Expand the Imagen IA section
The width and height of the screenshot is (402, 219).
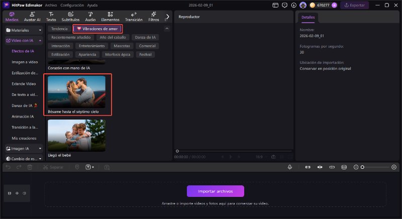click(24, 149)
